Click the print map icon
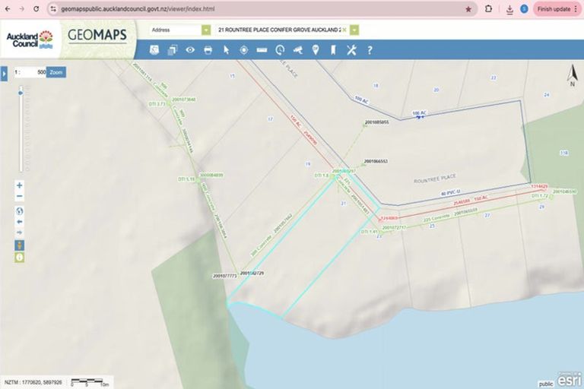584x389 pixels. [x=208, y=50]
